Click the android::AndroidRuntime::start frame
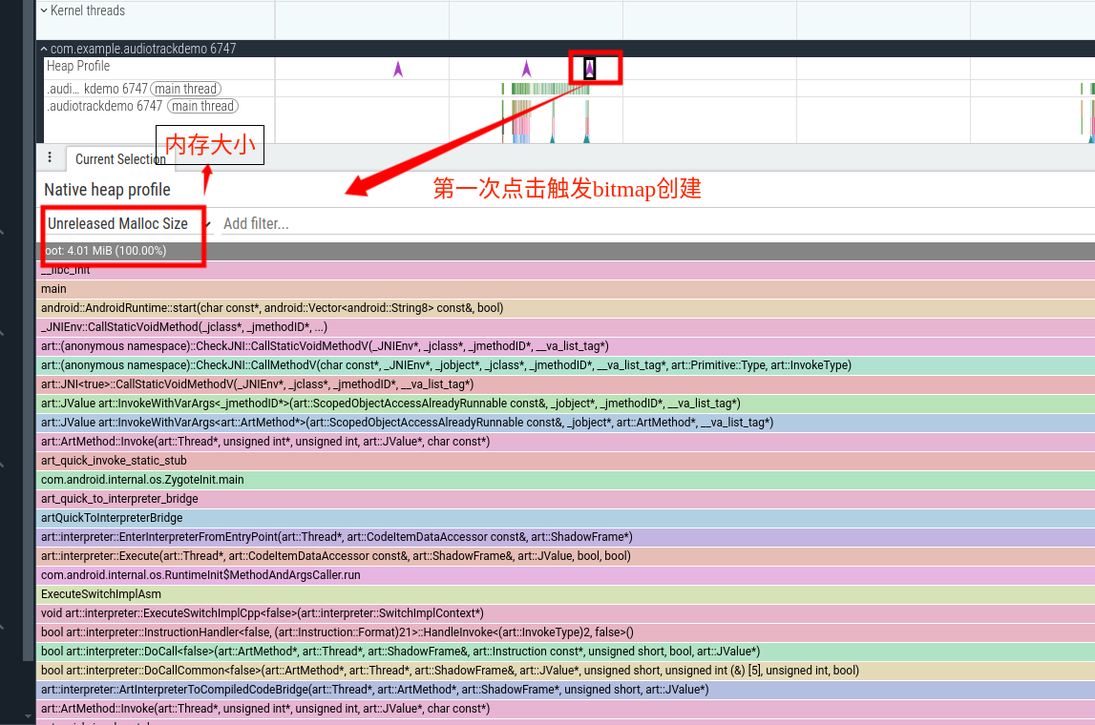The height and width of the screenshot is (725, 1095). (566, 308)
